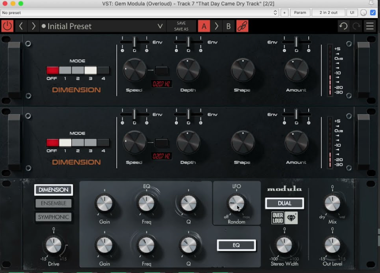
Task: Toggle the DUAL mode button
Action: pos(284,203)
